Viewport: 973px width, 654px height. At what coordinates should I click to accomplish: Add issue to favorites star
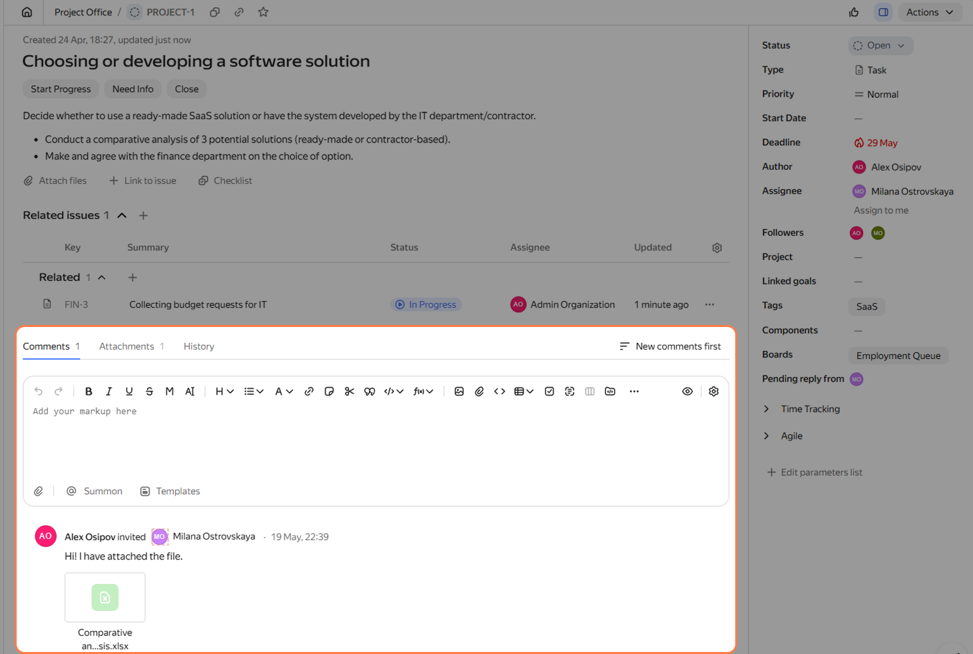click(263, 12)
